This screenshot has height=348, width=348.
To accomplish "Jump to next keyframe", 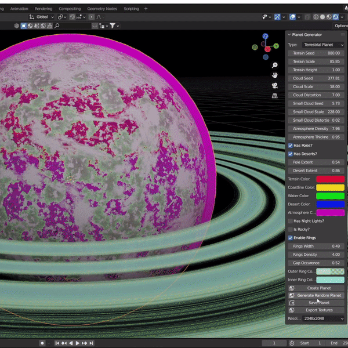I will [x=84, y=343].
